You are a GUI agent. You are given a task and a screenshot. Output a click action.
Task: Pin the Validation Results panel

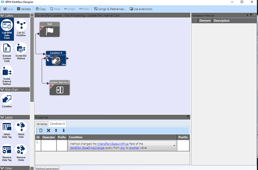pos(251,15)
